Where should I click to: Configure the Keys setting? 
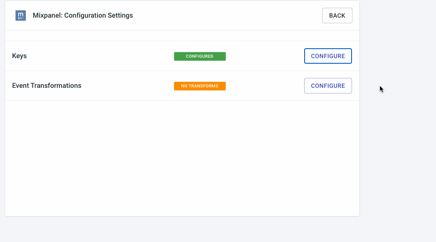(328, 56)
